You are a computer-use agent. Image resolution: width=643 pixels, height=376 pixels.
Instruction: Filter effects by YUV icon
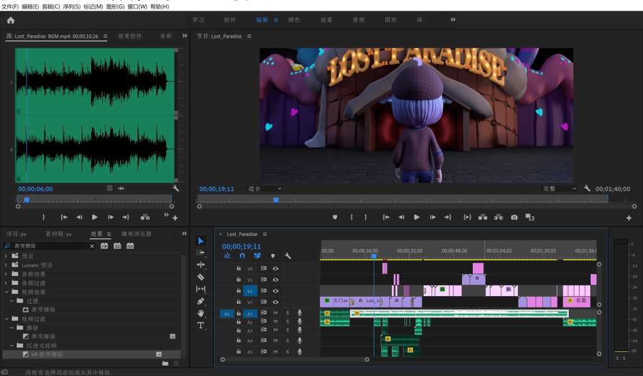pyautogui.click(x=131, y=246)
